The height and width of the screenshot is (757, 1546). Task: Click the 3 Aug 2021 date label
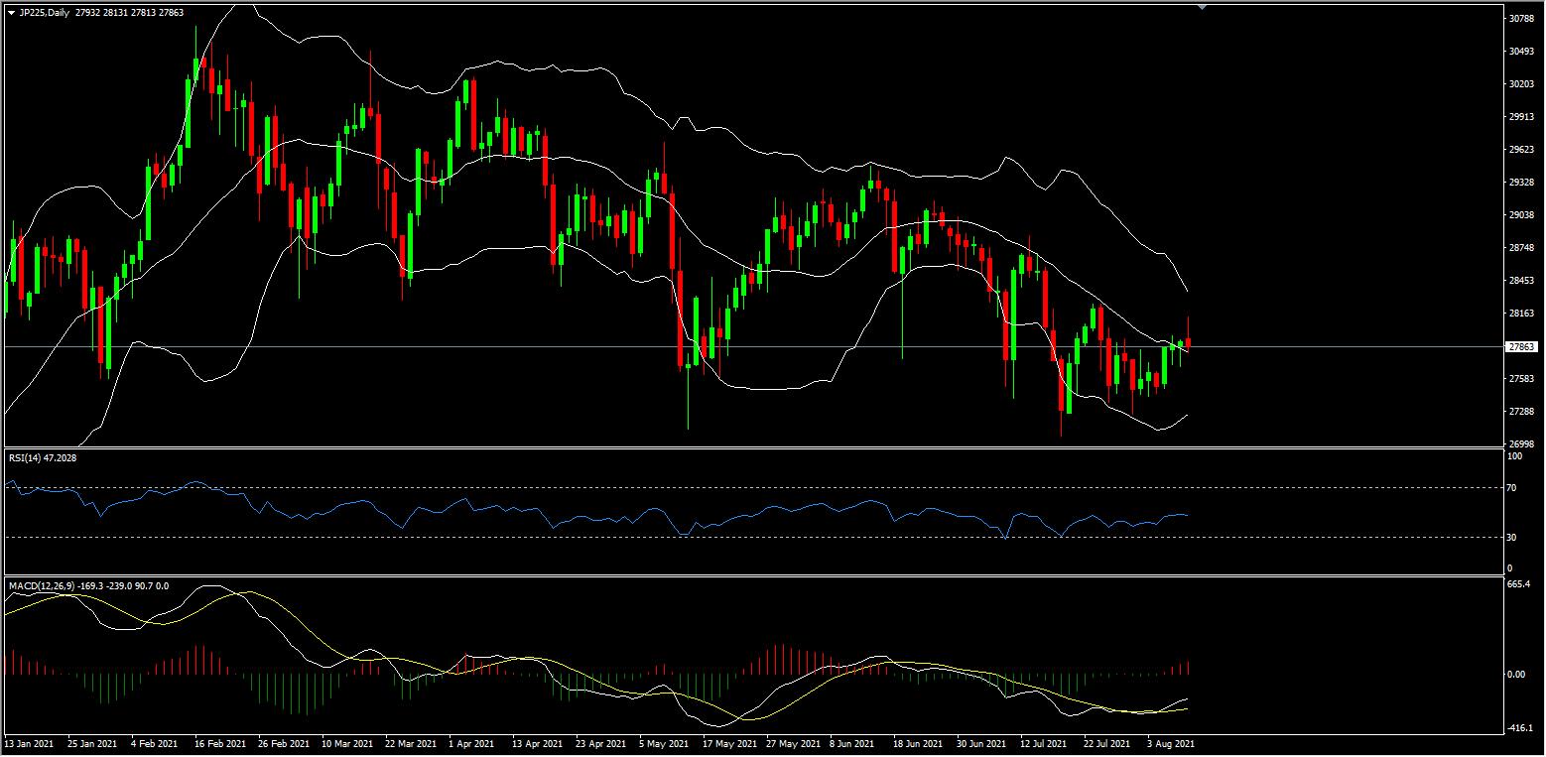pyautogui.click(x=1171, y=743)
